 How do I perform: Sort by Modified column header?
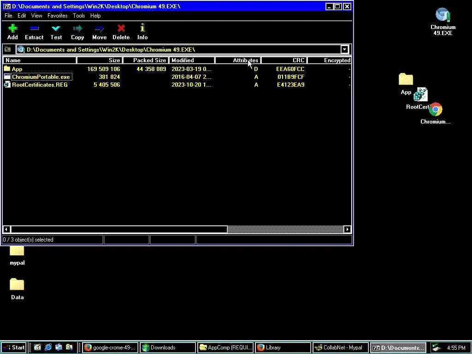point(192,60)
